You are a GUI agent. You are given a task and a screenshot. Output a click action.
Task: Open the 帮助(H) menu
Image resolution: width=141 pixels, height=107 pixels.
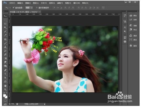[85, 3]
